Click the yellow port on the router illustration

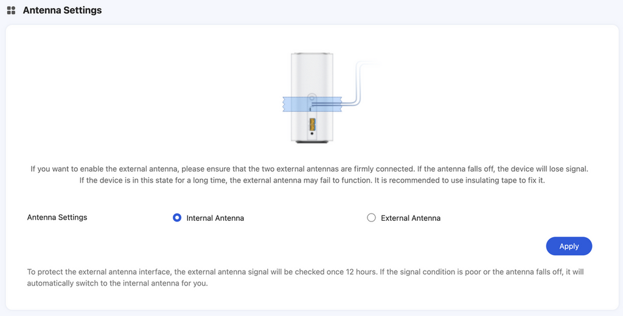[x=312, y=125]
